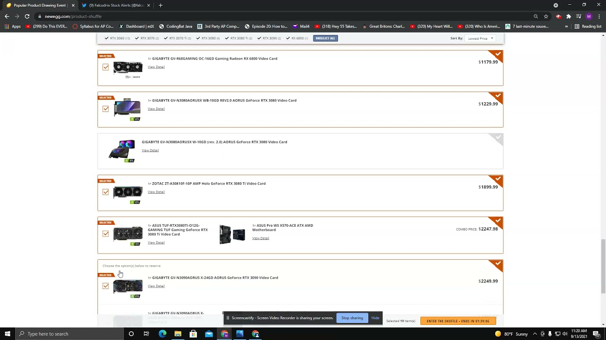Show hidden system tray icons
The width and height of the screenshot is (606, 340).
click(535, 334)
